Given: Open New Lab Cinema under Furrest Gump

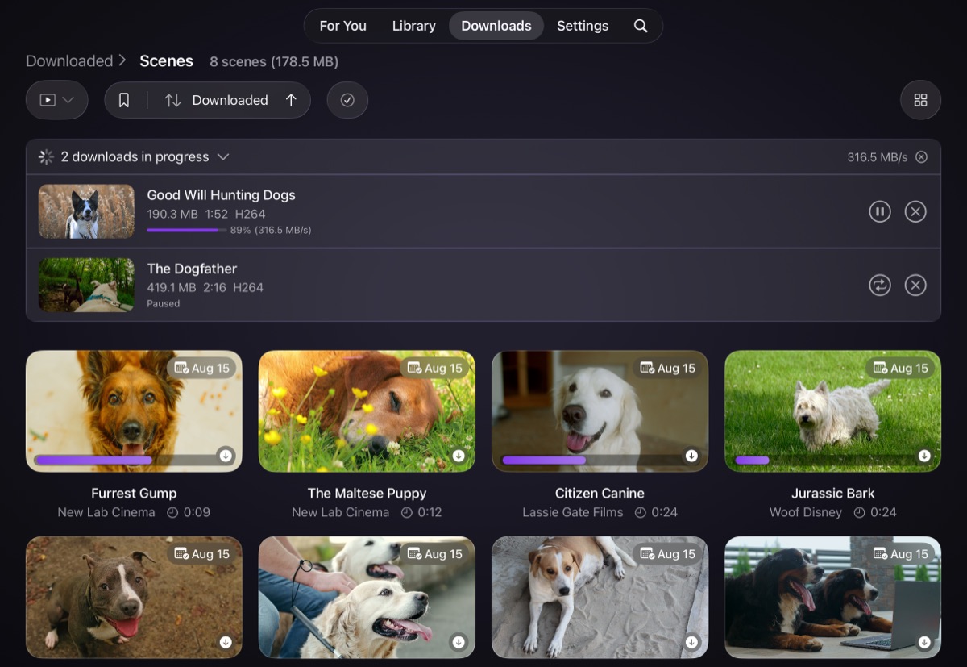Looking at the screenshot, I should pyautogui.click(x=106, y=512).
